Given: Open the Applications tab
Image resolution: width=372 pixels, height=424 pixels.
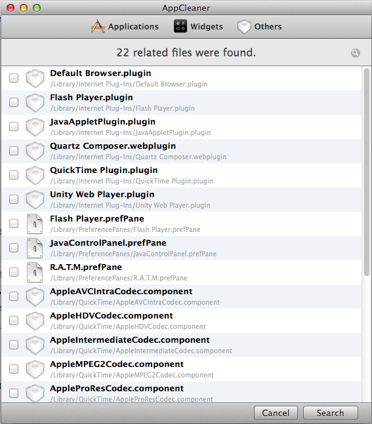Looking at the screenshot, I should click(x=125, y=26).
